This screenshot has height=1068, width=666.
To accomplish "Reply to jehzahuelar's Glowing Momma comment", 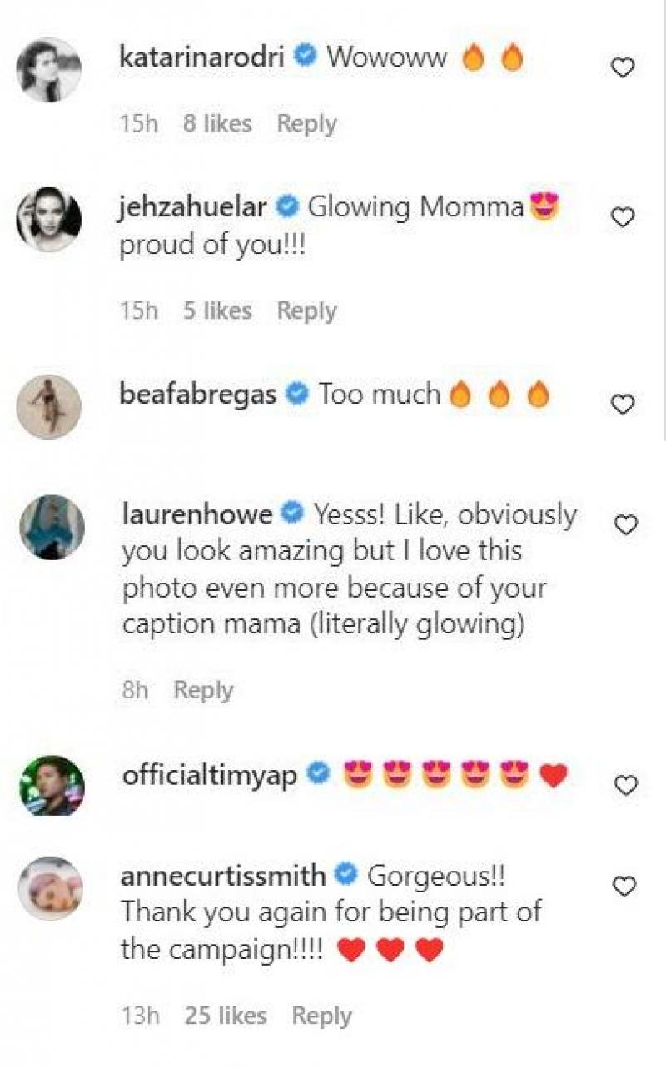I will [306, 311].
